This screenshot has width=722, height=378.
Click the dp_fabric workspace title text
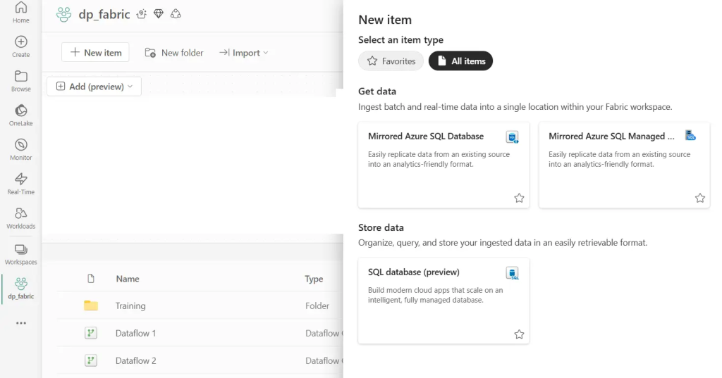click(x=104, y=15)
